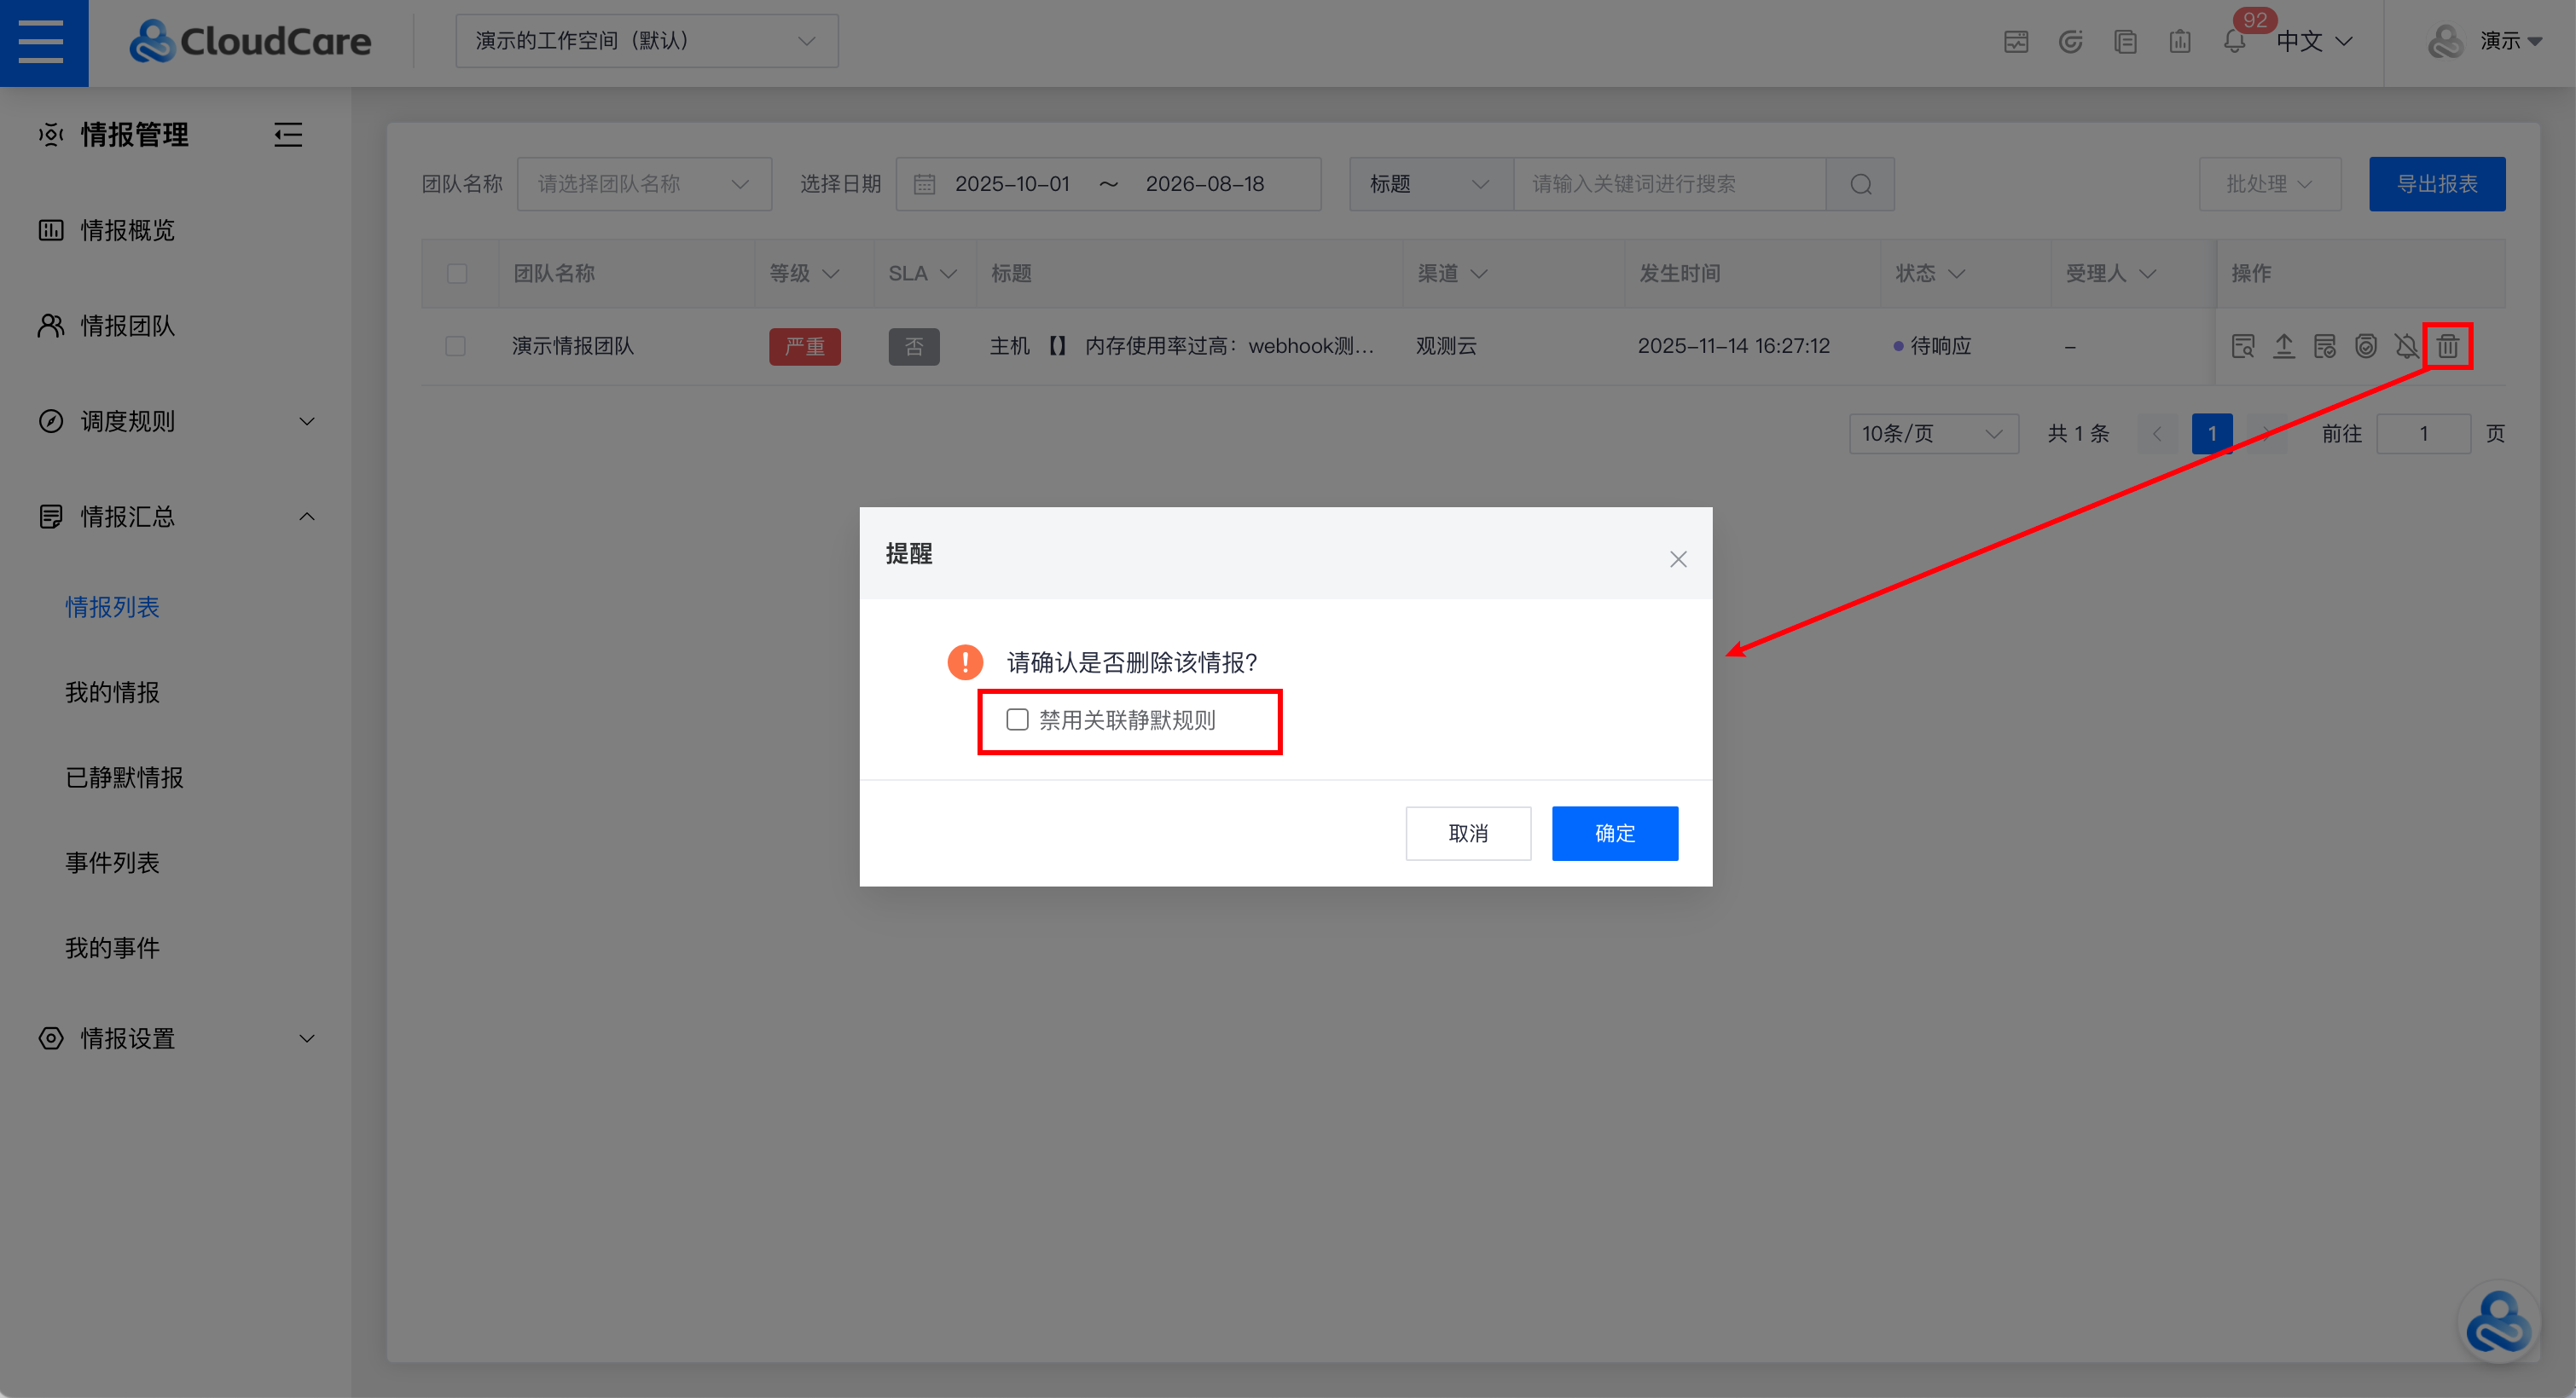The width and height of the screenshot is (2576, 1398).
Task: Click the CloudCare logo
Action: (x=250, y=42)
